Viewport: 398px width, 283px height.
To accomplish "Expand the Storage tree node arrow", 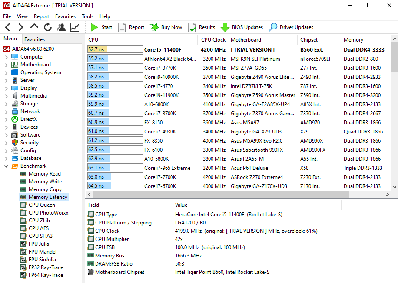I will 7,104.
